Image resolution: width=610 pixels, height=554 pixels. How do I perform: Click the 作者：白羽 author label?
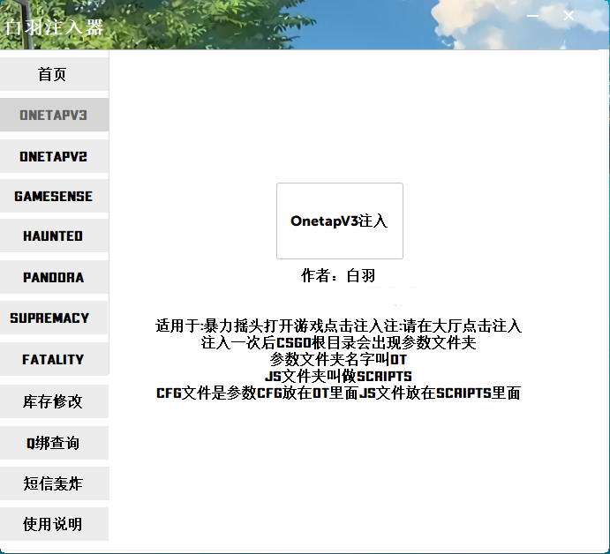click(338, 275)
